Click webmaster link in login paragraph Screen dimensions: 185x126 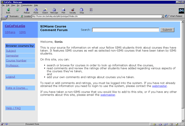(x=159, y=86)
